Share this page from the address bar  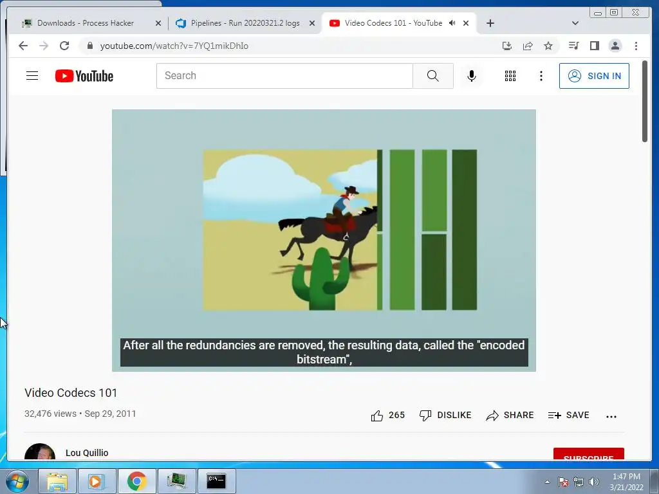[x=528, y=46]
